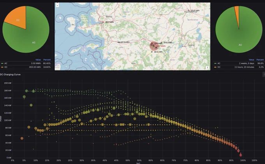Sort left legend by Value column

pyautogui.click(x=38, y=60)
